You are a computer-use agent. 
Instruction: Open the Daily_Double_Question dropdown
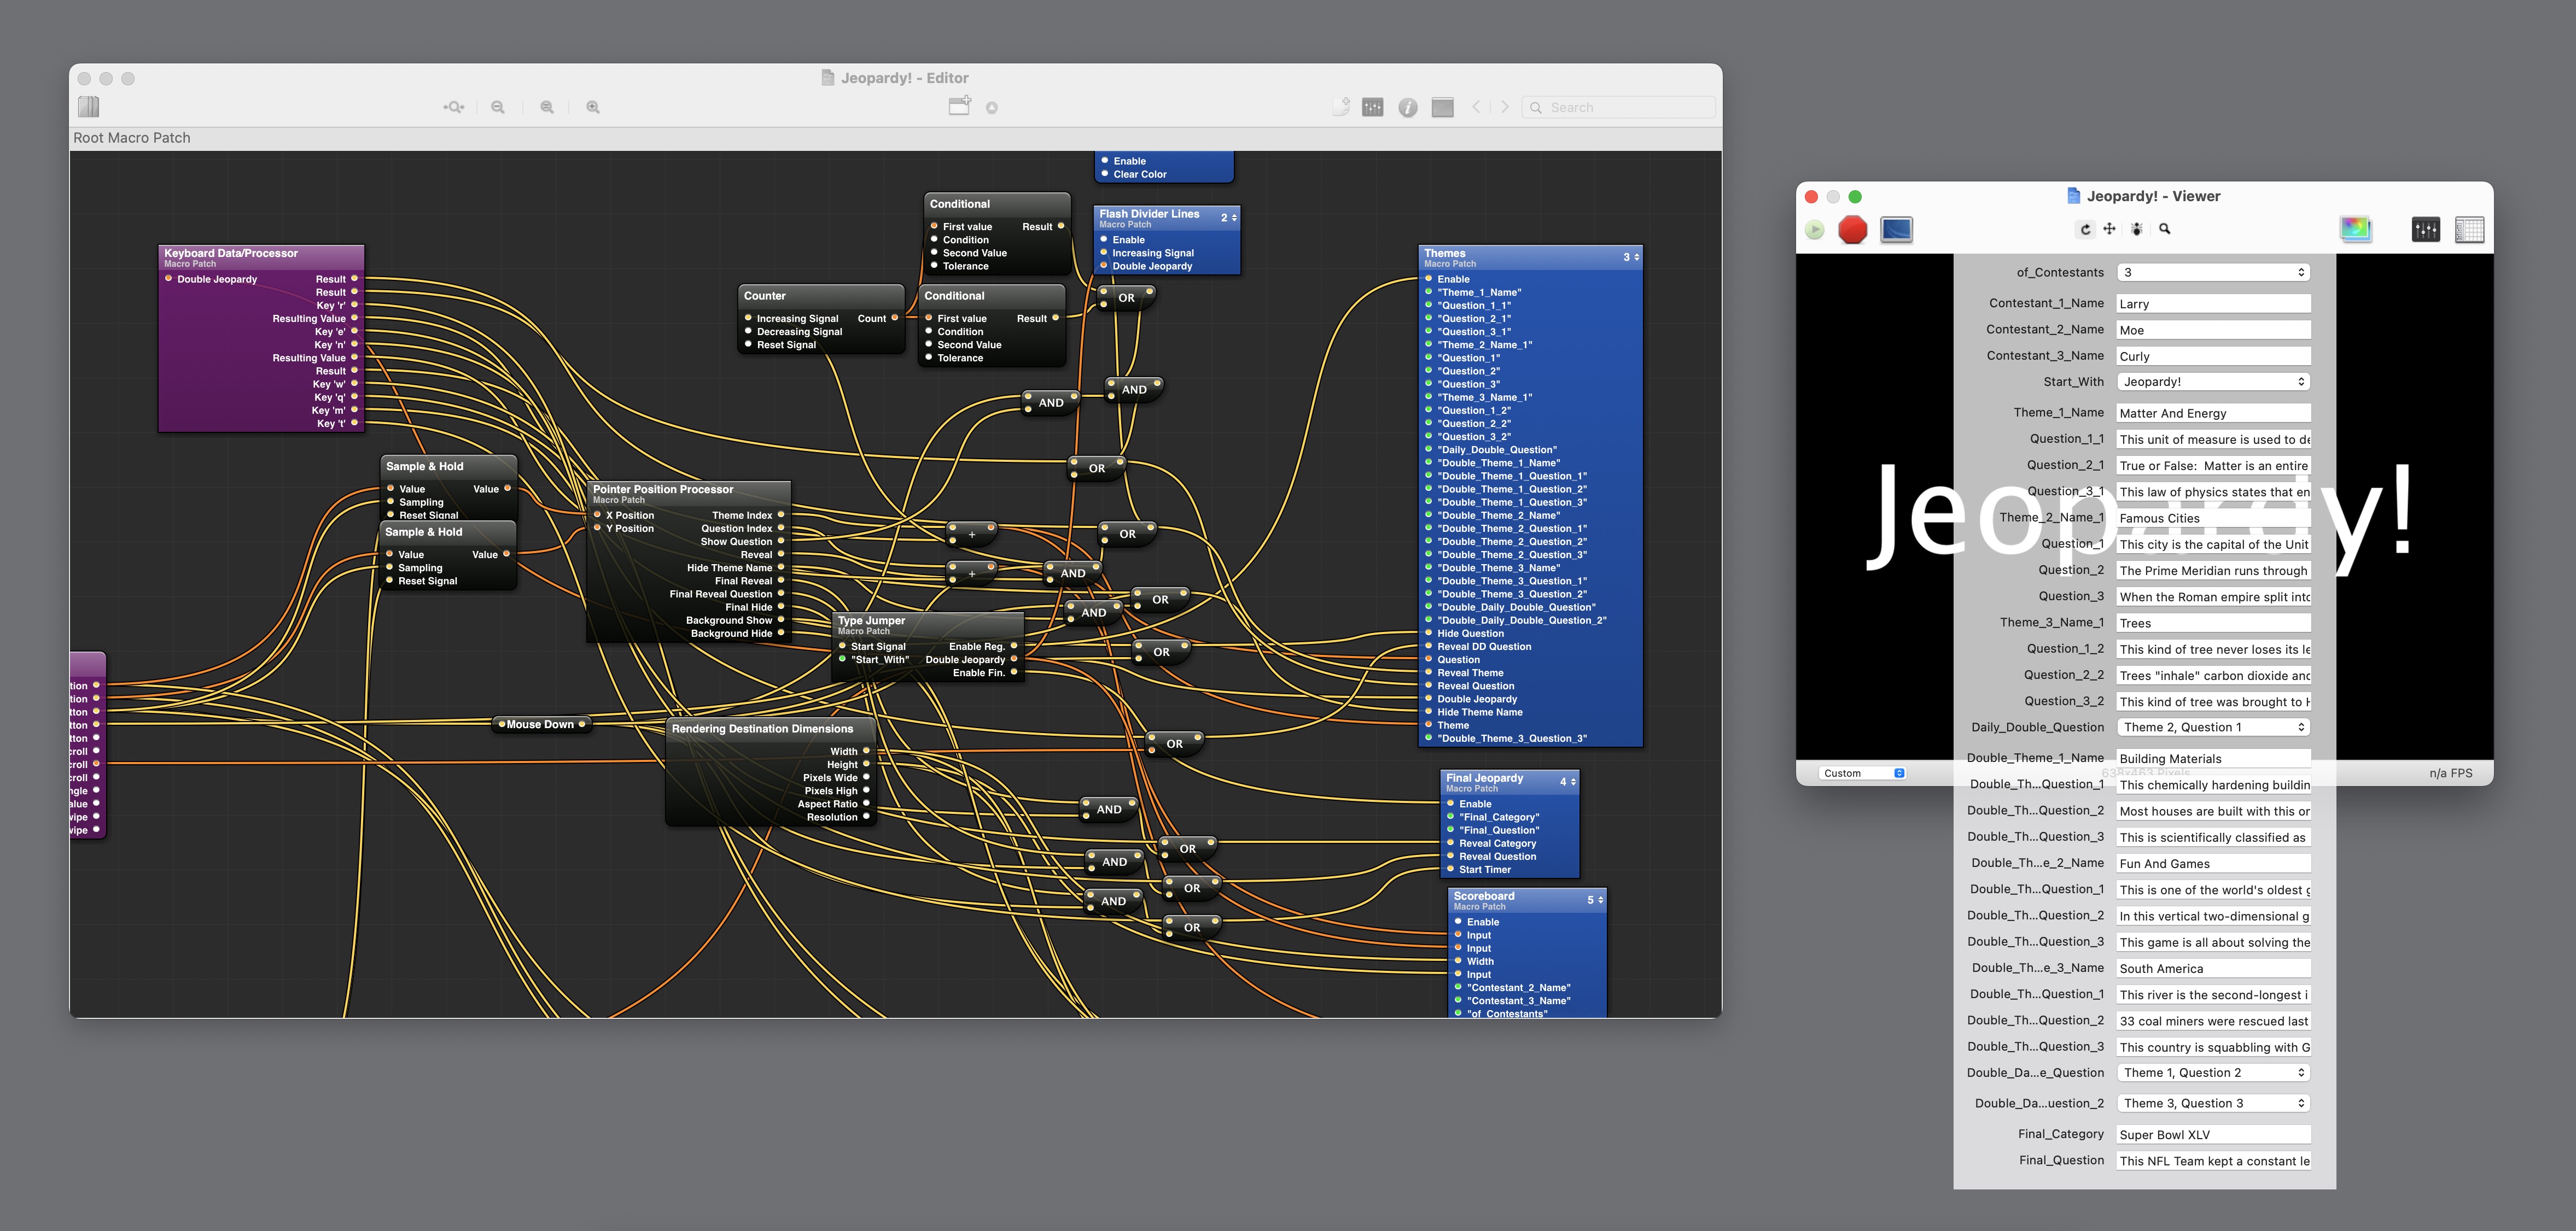pyautogui.click(x=2213, y=728)
